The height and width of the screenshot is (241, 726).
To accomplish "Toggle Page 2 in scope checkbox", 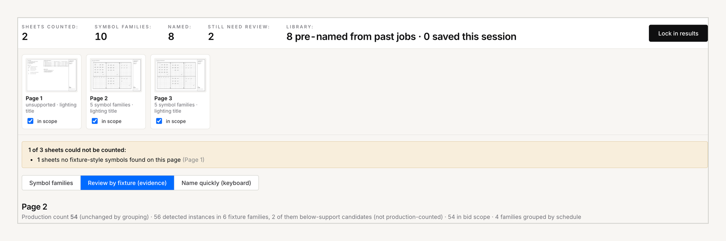I will 95,121.
